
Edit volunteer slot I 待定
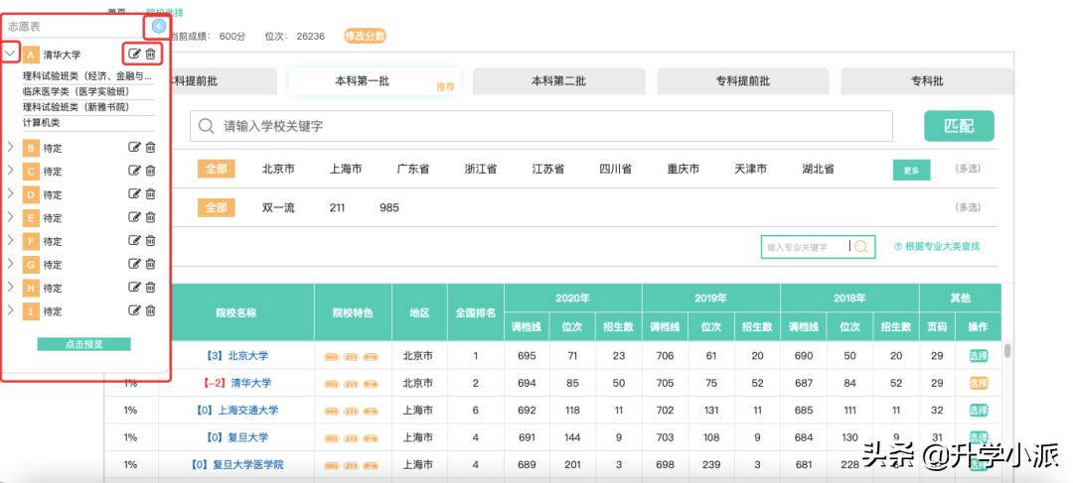tap(135, 310)
